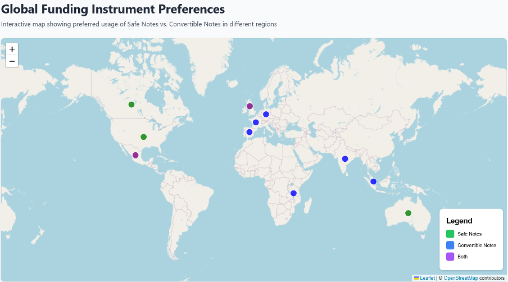Select the green marker in United States
Viewport: 508px width, 282px height.
(x=143, y=137)
